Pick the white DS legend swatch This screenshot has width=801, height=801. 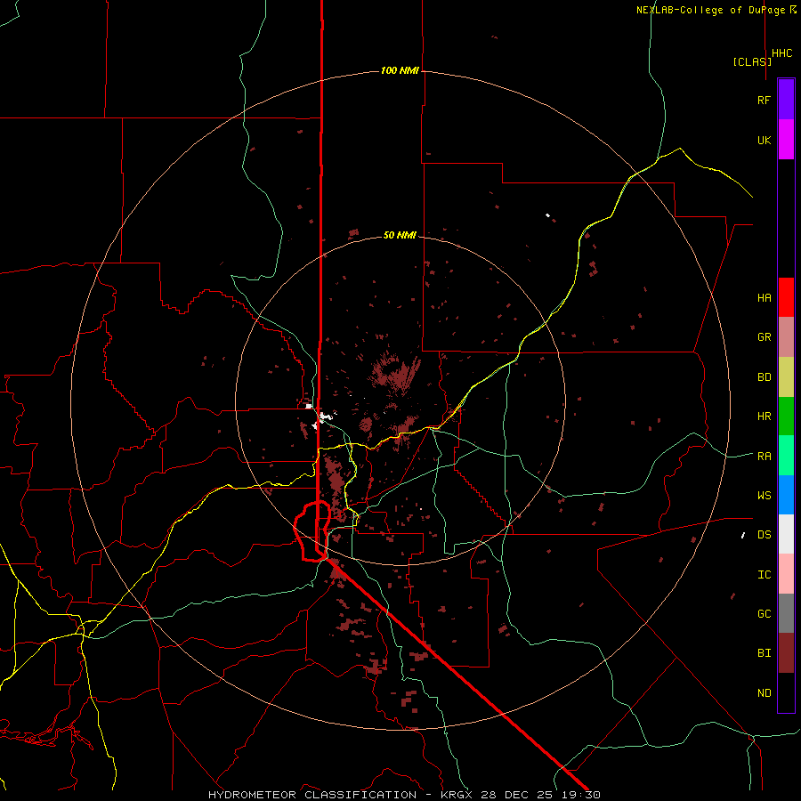786,534
